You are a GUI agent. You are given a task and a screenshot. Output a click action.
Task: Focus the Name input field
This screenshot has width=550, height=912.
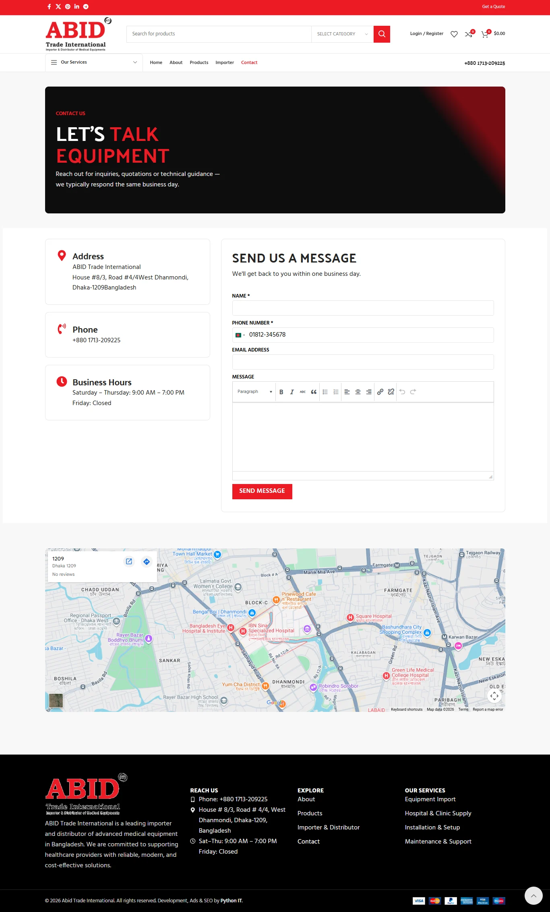point(363,308)
